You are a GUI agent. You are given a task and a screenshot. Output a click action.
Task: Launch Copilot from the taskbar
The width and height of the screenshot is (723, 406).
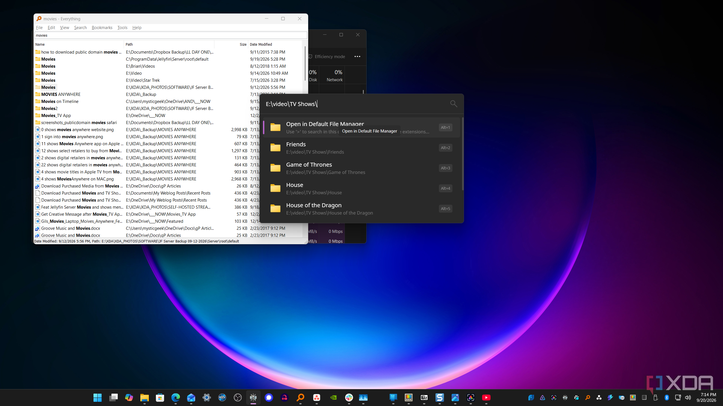(129, 398)
